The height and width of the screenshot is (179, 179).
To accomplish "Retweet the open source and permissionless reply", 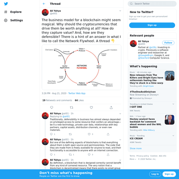I will tap(70, 154).
